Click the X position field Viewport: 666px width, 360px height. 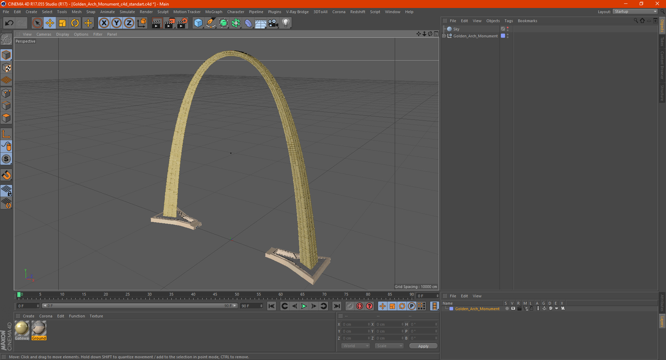(x=356, y=324)
